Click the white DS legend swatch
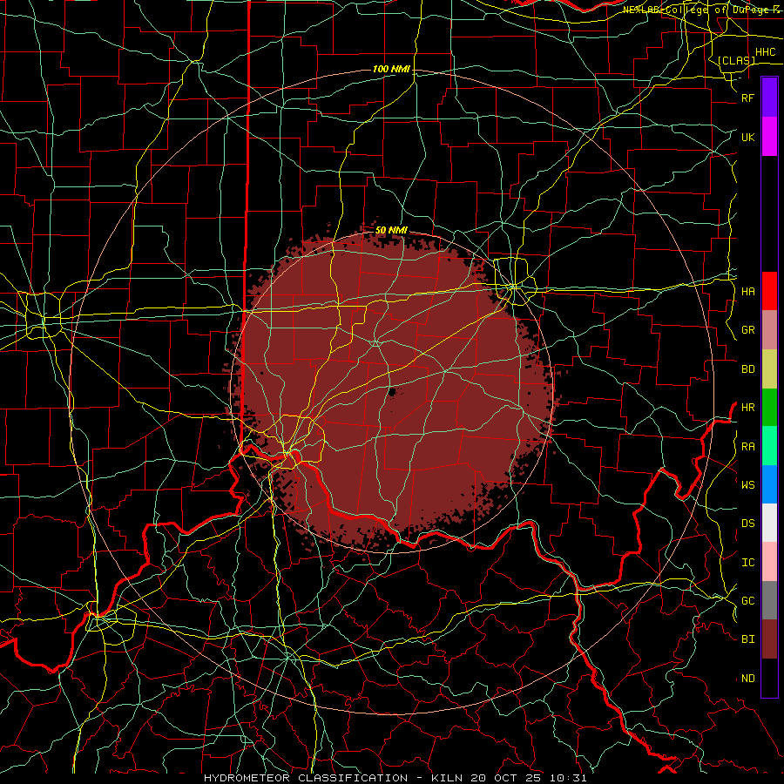The width and height of the screenshot is (784, 784). pyautogui.click(x=769, y=523)
